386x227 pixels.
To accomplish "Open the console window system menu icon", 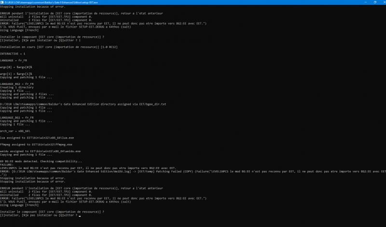I will [2, 2].
